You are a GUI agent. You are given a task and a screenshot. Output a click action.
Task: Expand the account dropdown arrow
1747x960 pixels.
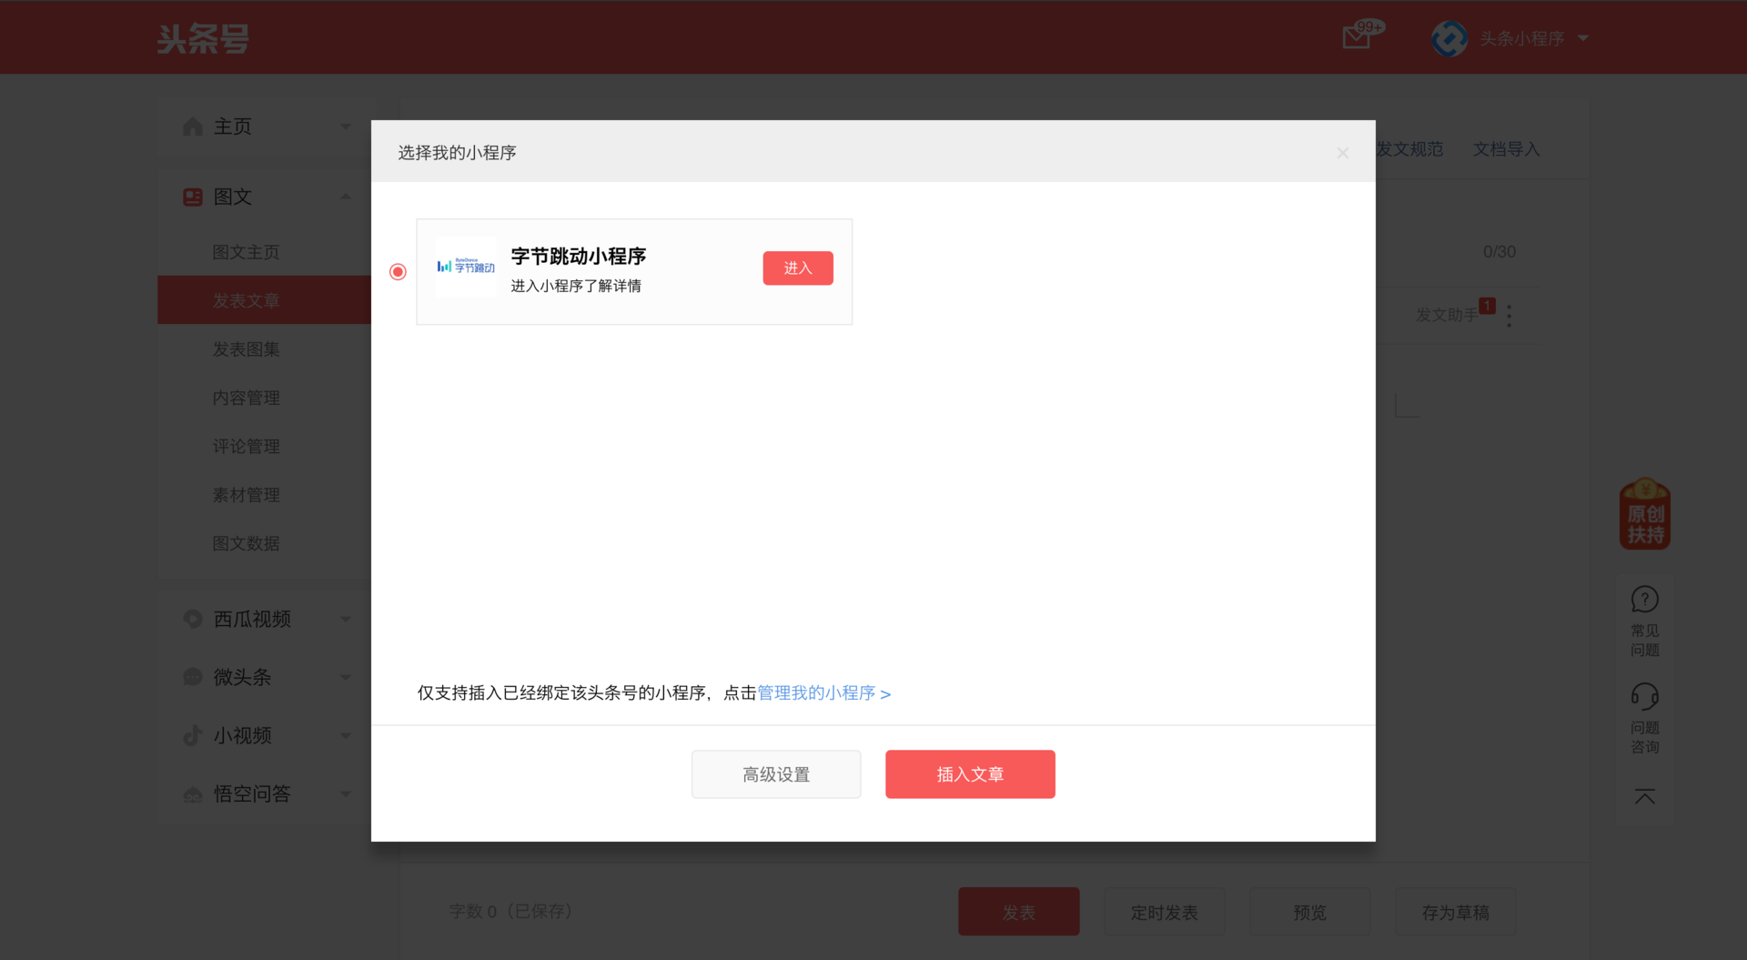coord(1583,38)
